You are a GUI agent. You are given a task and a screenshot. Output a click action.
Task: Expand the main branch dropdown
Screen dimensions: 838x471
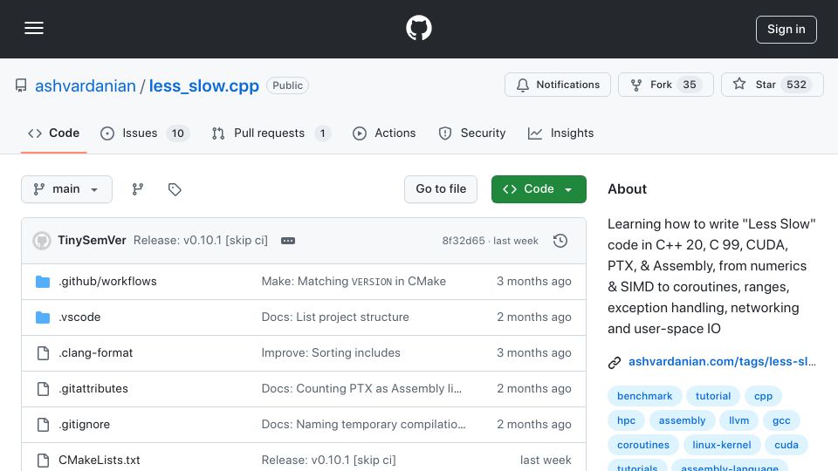point(67,189)
